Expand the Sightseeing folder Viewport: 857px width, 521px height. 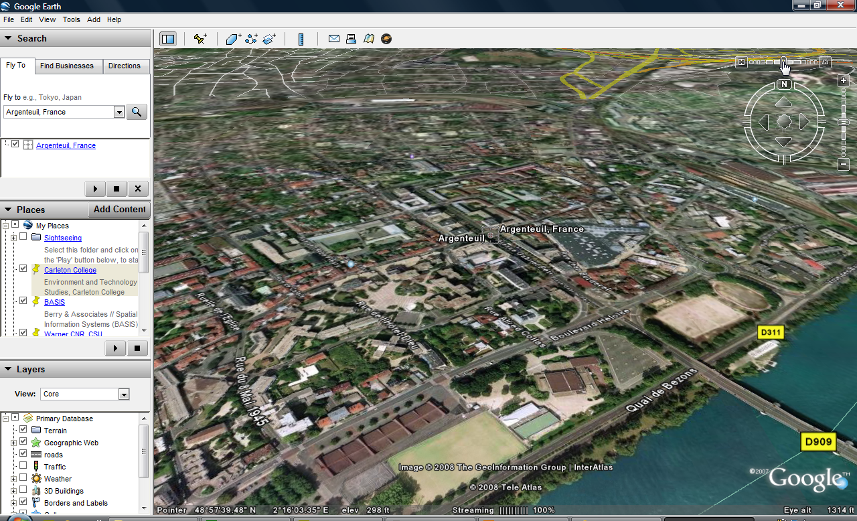13,238
